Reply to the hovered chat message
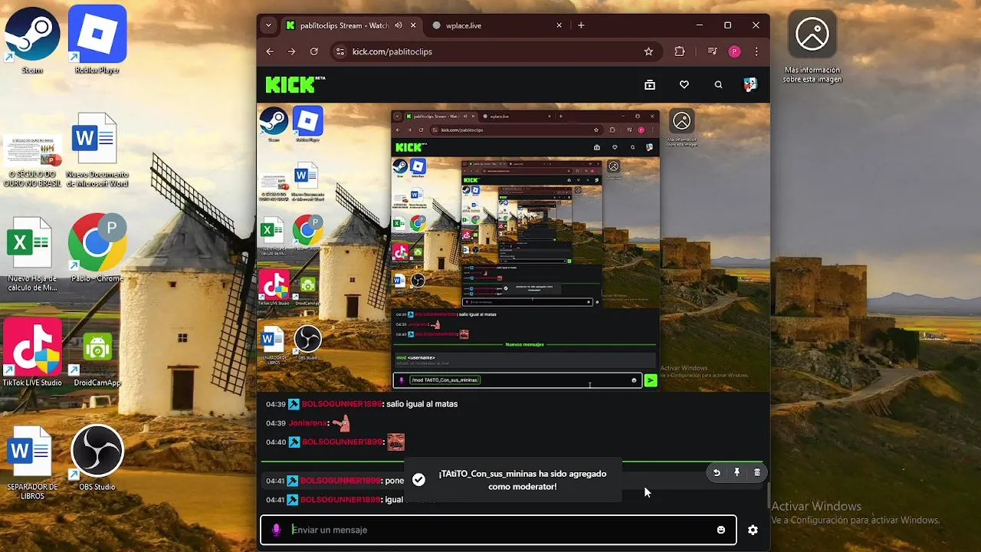The image size is (981, 552). tap(717, 472)
